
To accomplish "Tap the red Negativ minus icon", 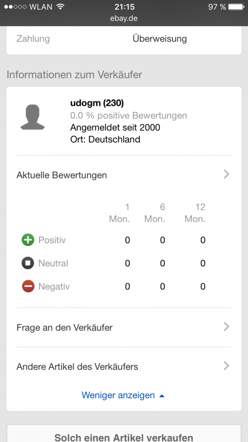I will click(28, 286).
